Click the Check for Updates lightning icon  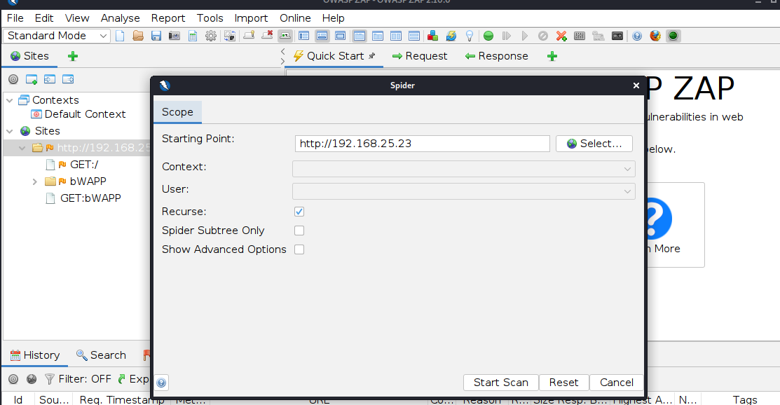(451, 36)
